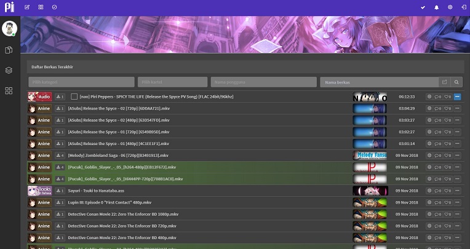Click the heart icon on the Zombieland Saga row
Screen dimensions: 470x249
point(447,156)
